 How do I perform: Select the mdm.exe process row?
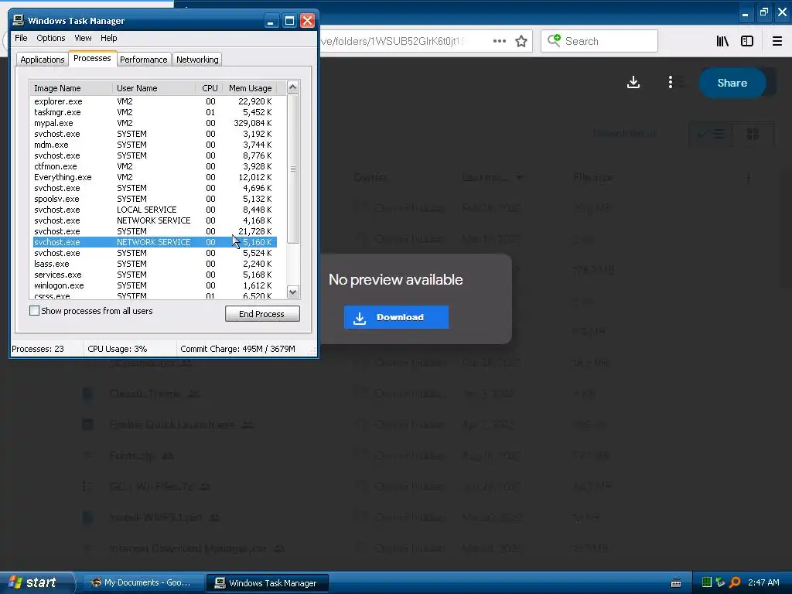pos(155,145)
